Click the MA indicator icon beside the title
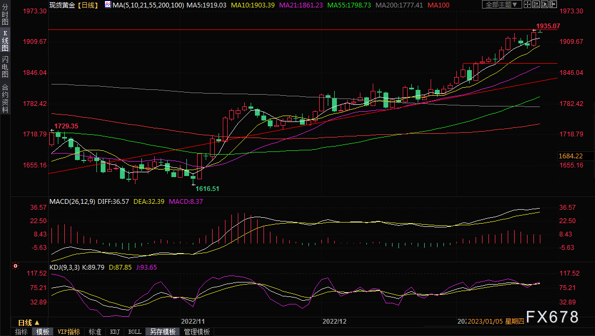 (x=108, y=5)
